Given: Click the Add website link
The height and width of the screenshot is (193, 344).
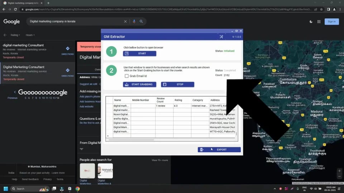Looking at the screenshot, I should pos(86,107).
